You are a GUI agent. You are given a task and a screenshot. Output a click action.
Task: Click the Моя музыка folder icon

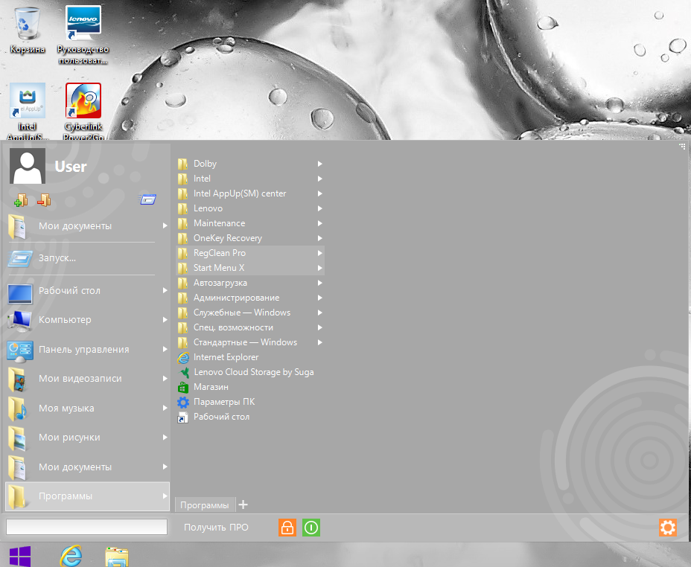[19, 409]
